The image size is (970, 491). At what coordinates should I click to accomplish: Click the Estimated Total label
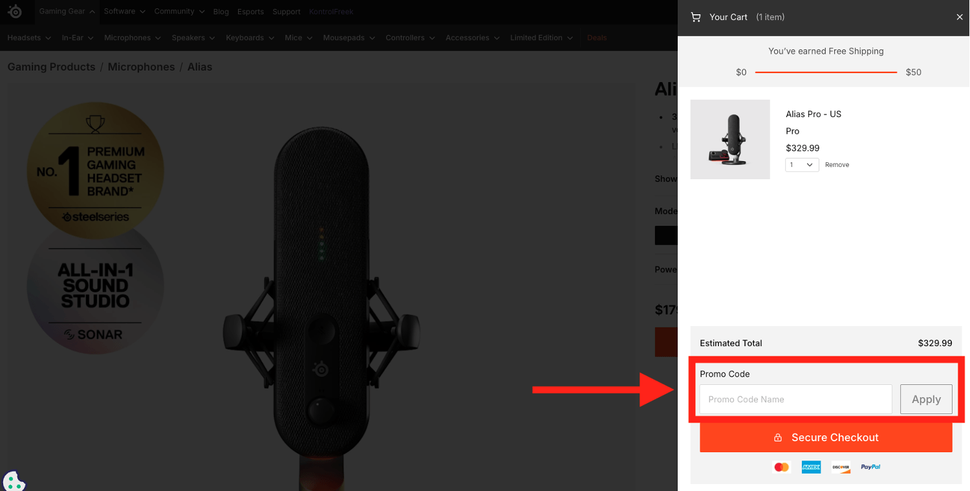pyautogui.click(x=731, y=344)
